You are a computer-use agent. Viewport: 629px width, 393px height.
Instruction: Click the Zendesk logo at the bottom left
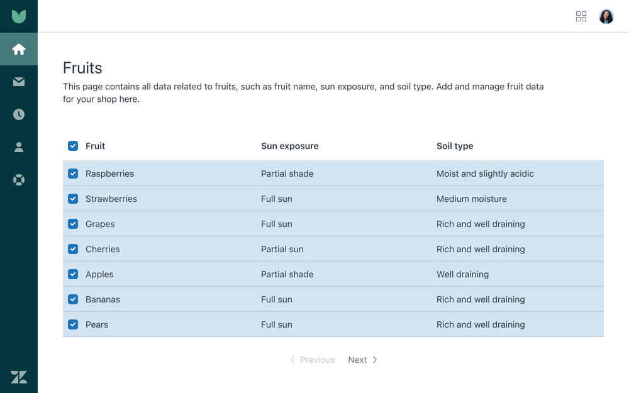tap(18, 377)
